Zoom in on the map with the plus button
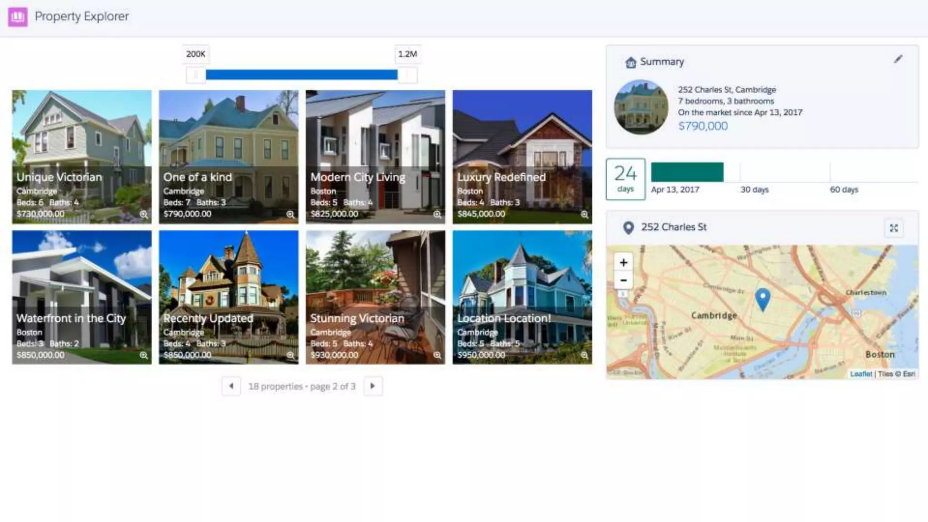Image resolution: width=928 pixels, height=522 pixels. click(623, 262)
